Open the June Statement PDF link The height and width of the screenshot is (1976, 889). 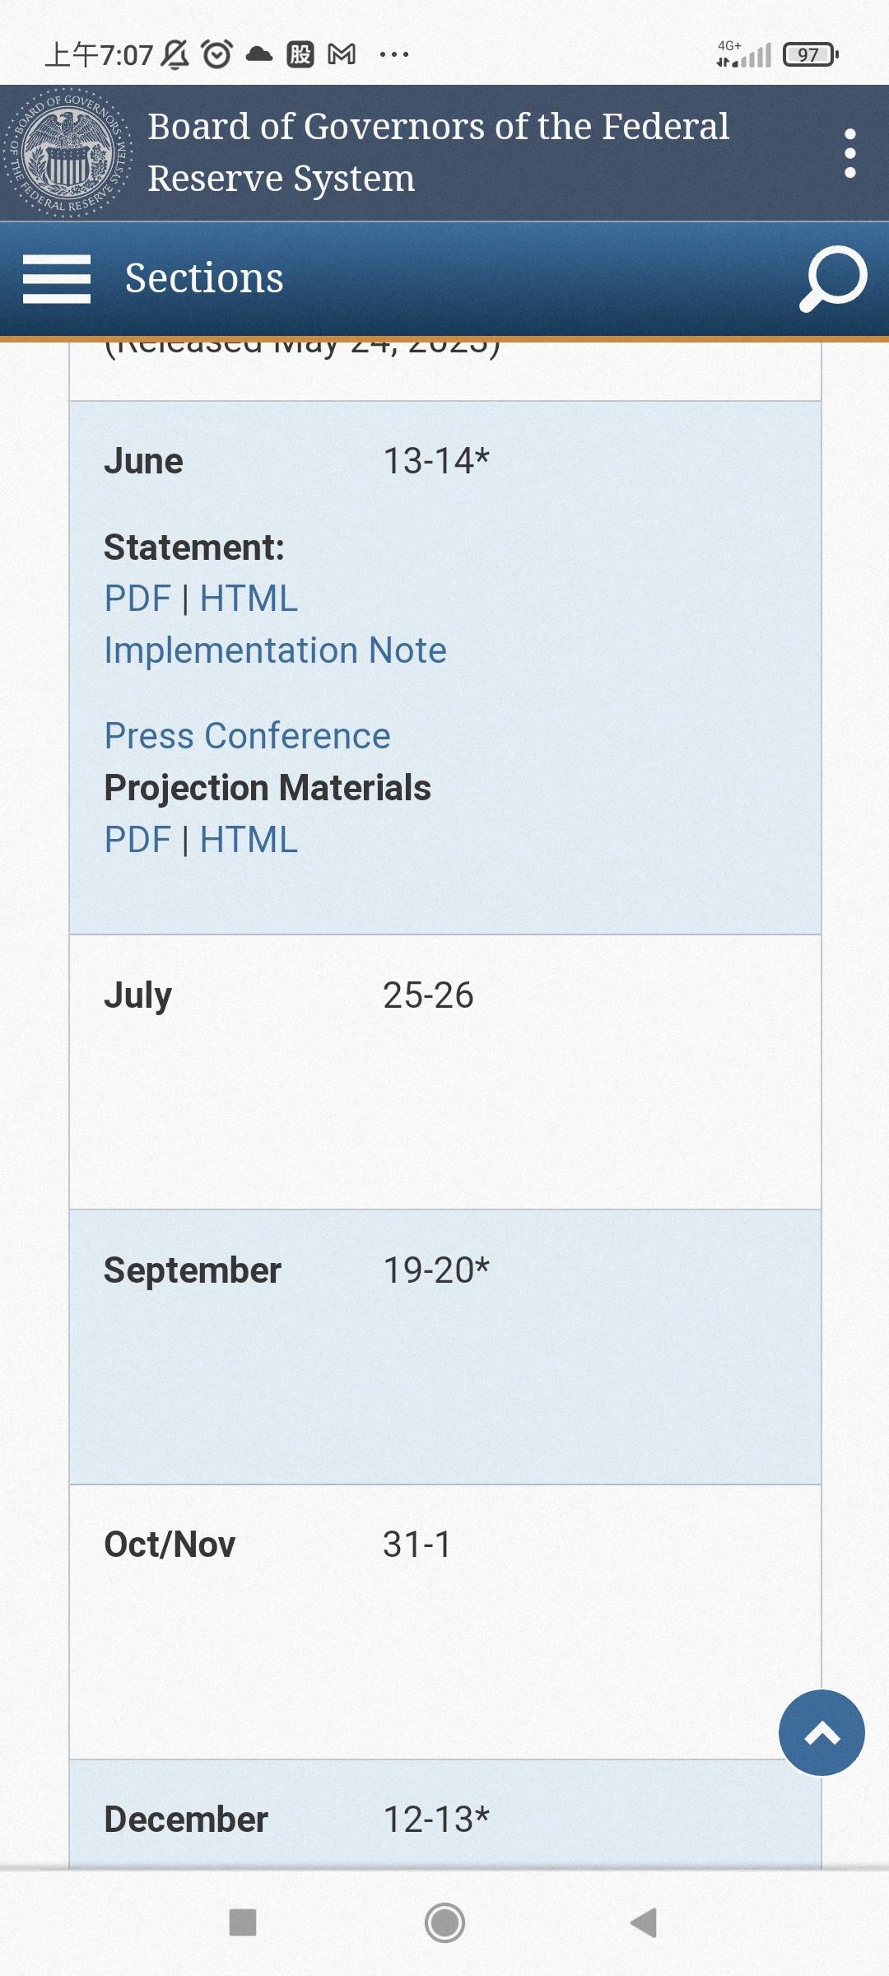[x=137, y=599]
